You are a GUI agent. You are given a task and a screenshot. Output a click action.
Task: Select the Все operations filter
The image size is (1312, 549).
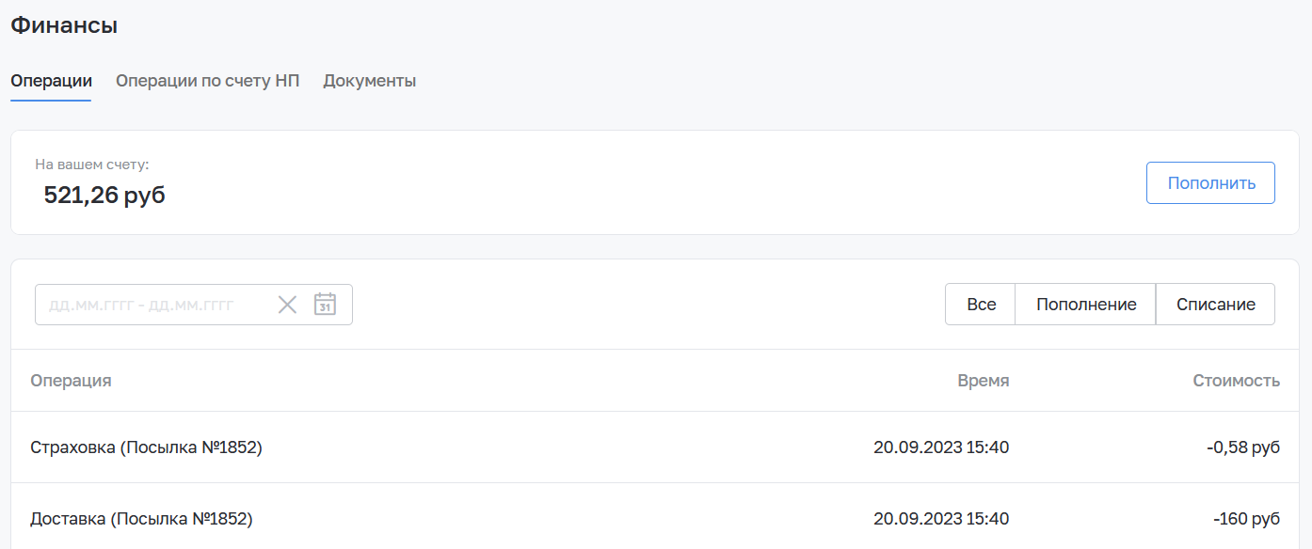(981, 305)
